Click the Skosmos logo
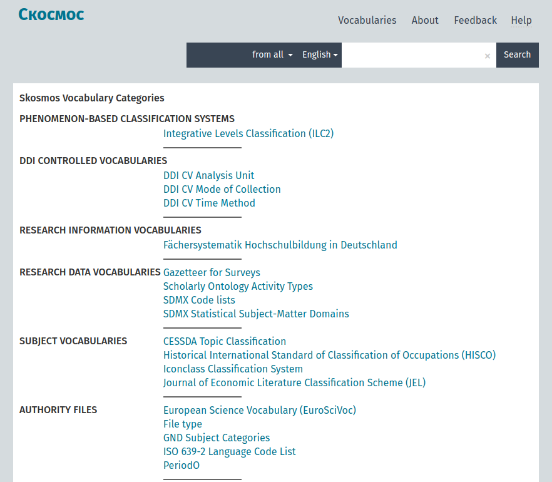552x482 pixels. tap(51, 15)
